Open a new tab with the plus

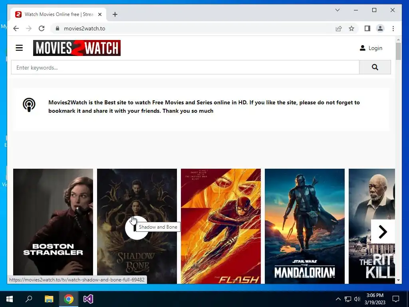pyautogui.click(x=115, y=14)
